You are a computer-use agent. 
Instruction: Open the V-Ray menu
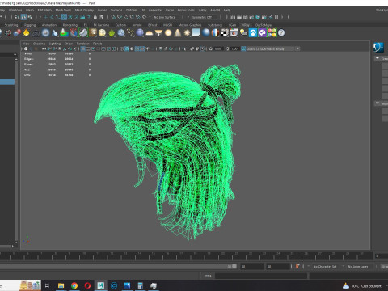[203, 10]
